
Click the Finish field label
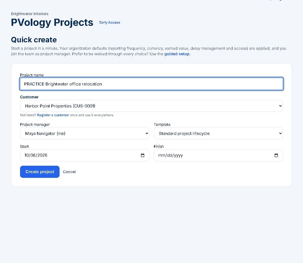pyautogui.click(x=159, y=146)
